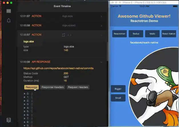The width and height of the screenshot is (179, 127).
Task: Click the github commits API URL
Action: (59, 68)
